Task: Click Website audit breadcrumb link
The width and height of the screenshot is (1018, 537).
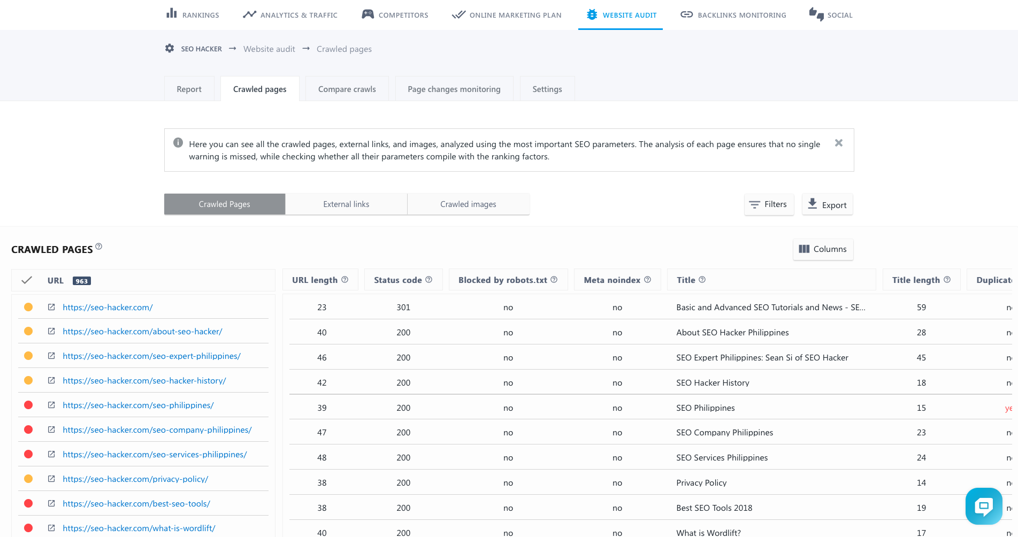Action: (269, 49)
